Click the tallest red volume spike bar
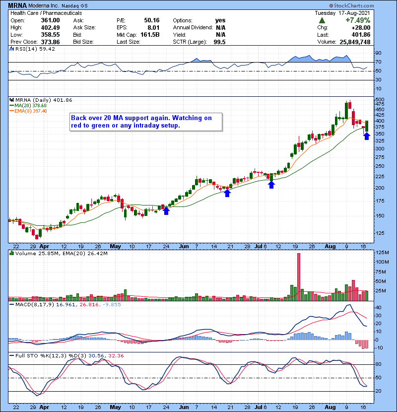Screen dimensions: 397x412 [298, 277]
